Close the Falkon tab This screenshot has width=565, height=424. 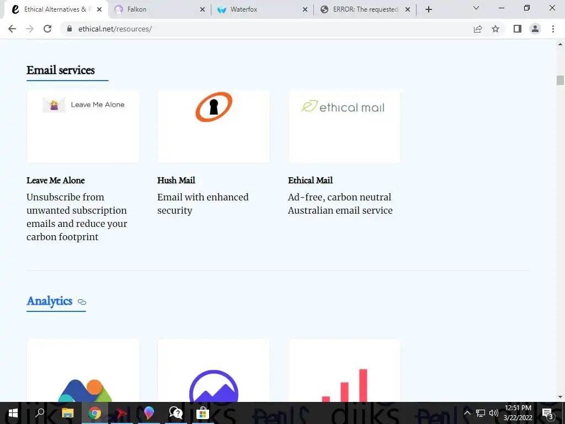pos(202,10)
